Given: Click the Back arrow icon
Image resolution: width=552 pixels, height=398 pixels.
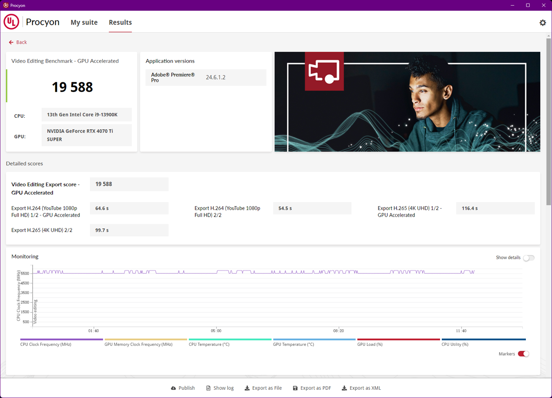Looking at the screenshot, I should (x=11, y=42).
